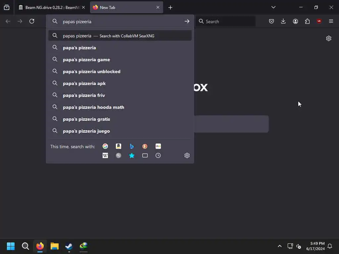Focus the toolbar Search box
This screenshot has height=254, width=339.
point(226,21)
